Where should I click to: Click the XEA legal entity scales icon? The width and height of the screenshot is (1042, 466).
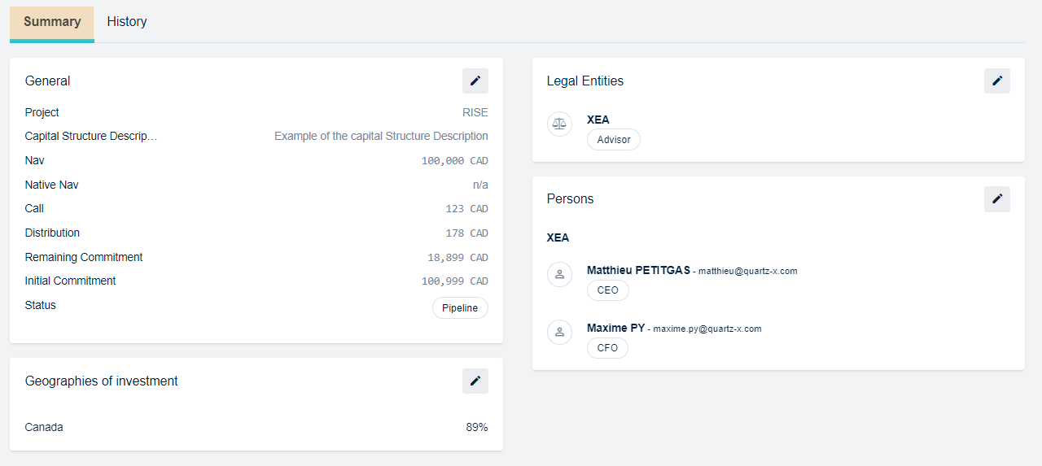[x=559, y=124]
